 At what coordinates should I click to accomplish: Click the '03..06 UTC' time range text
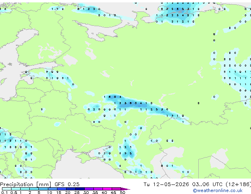point(207,184)
